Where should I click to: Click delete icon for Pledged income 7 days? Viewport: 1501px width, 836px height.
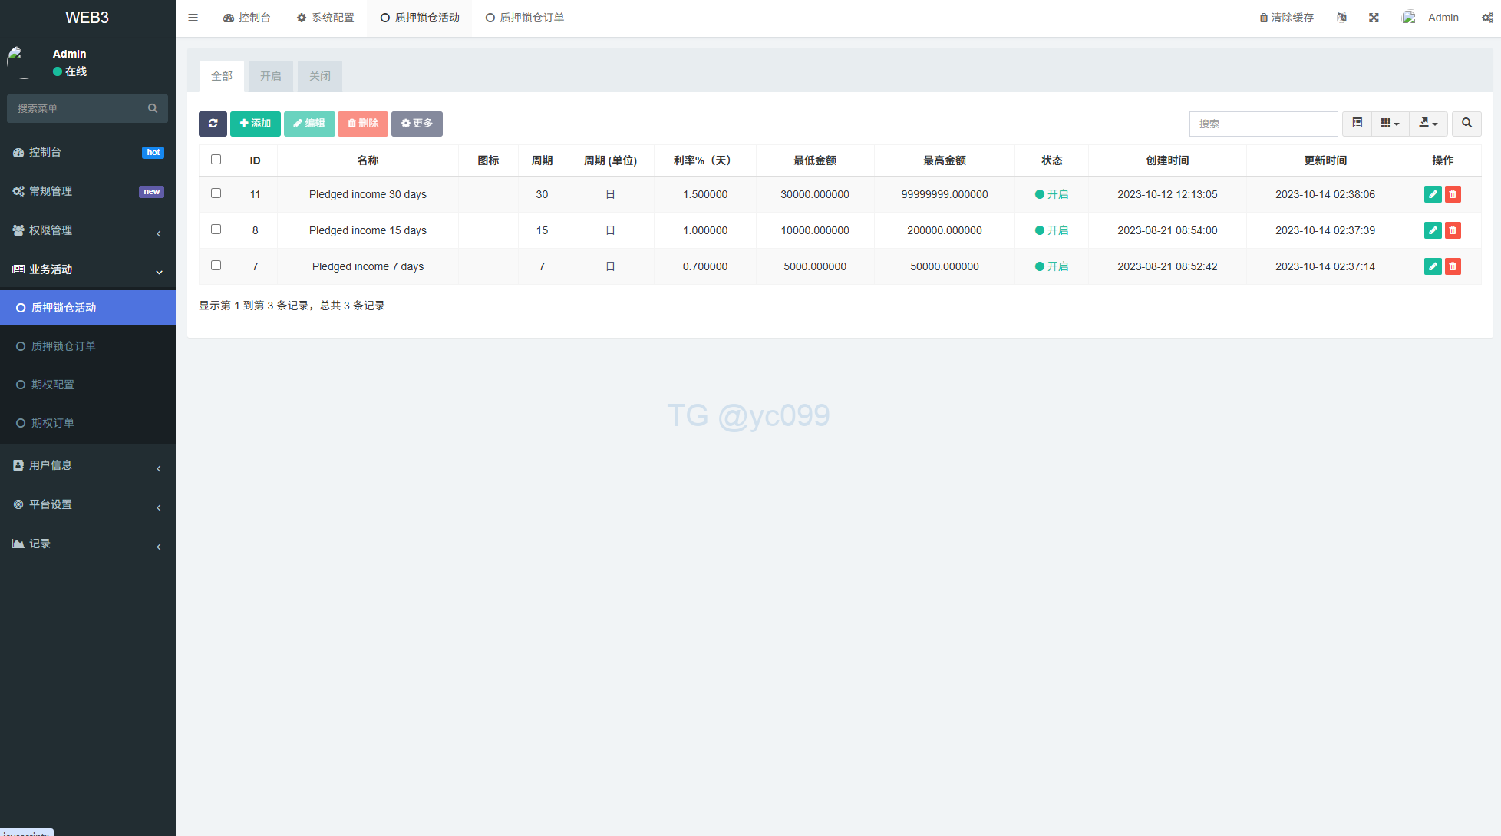tap(1453, 266)
